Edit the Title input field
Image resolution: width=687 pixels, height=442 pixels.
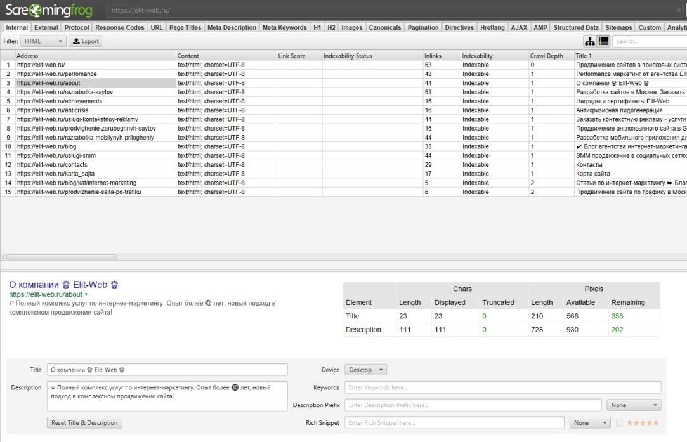click(167, 370)
